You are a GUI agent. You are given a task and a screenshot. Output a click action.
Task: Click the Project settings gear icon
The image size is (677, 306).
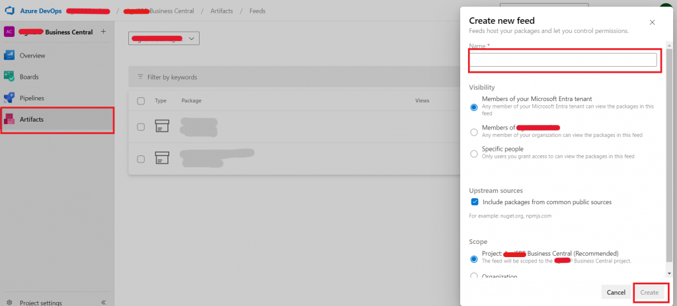pyautogui.click(x=9, y=303)
